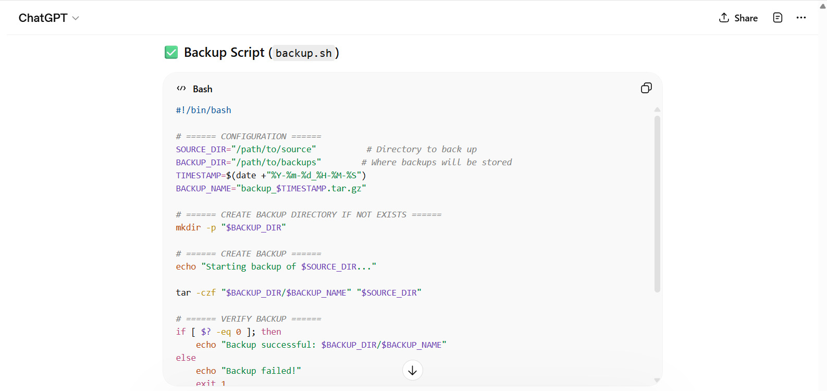The width and height of the screenshot is (827, 391).
Task: Click the code brackets icon beside Bash
Action: (181, 89)
